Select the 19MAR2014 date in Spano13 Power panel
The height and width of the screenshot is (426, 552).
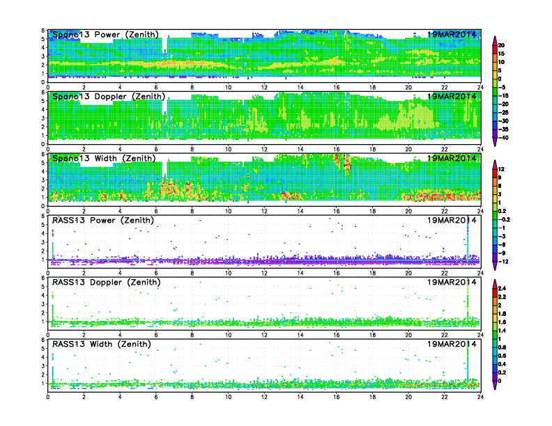(x=452, y=34)
